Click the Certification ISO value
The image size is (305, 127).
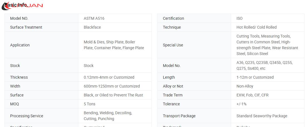click(x=239, y=18)
